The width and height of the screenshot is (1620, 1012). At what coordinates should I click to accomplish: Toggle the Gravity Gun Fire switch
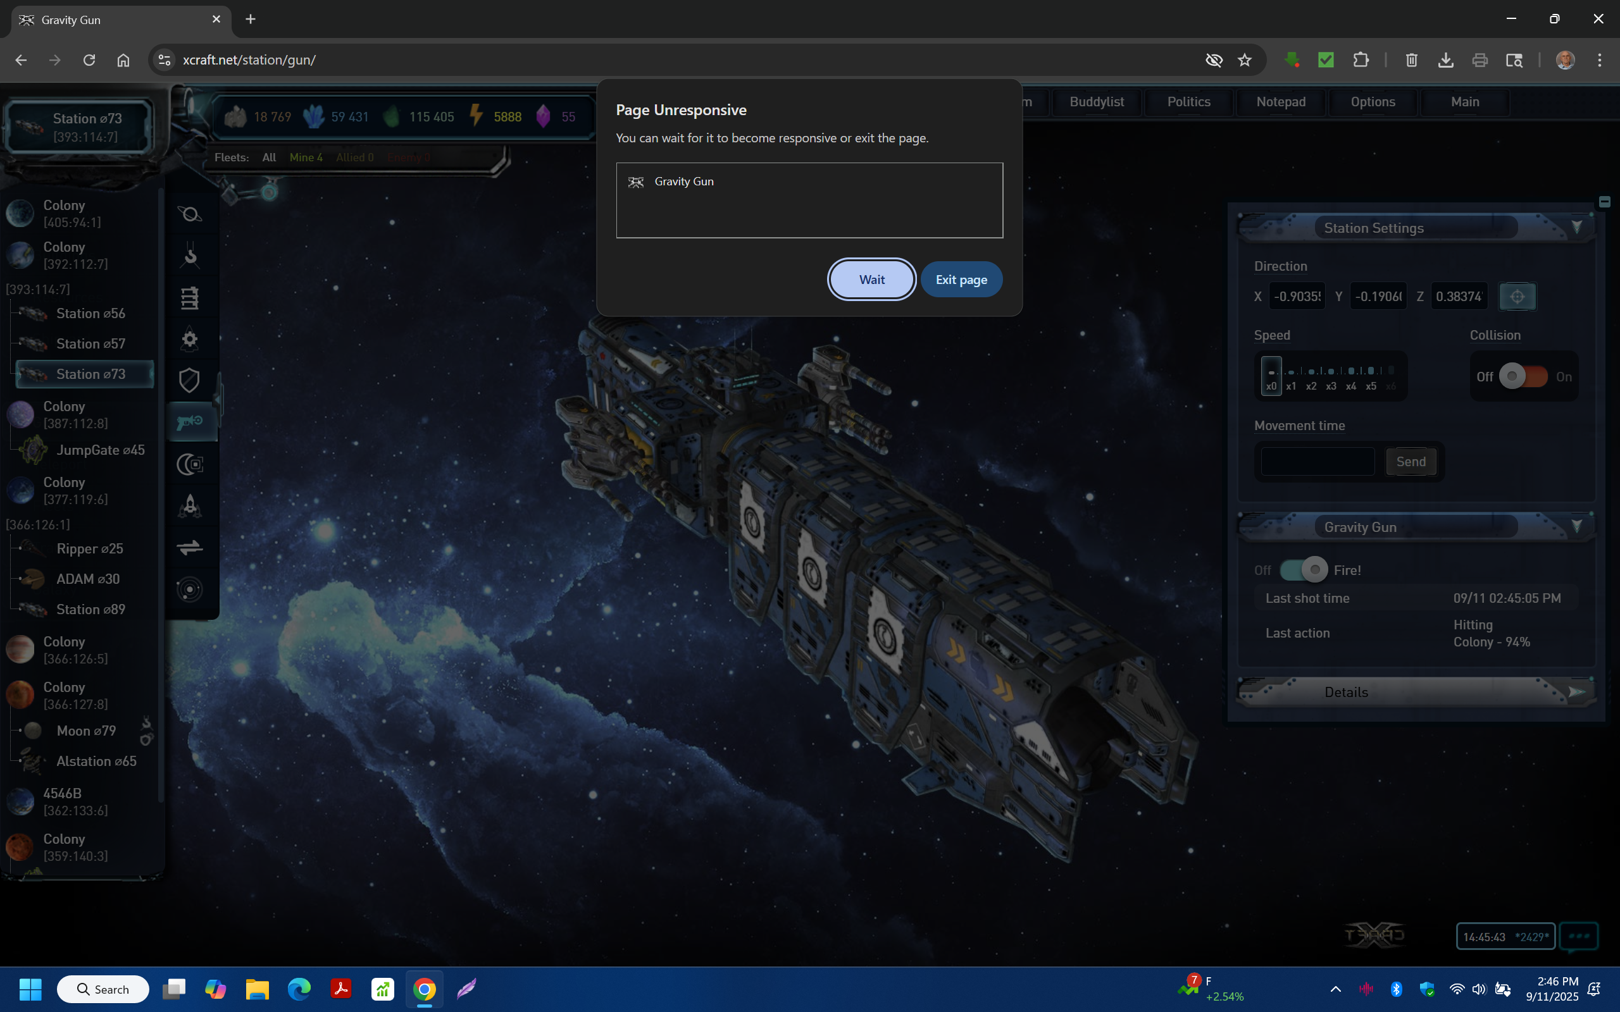pyautogui.click(x=1303, y=570)
